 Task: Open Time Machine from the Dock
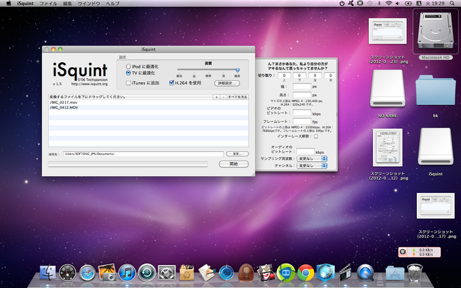click(147, 272)
